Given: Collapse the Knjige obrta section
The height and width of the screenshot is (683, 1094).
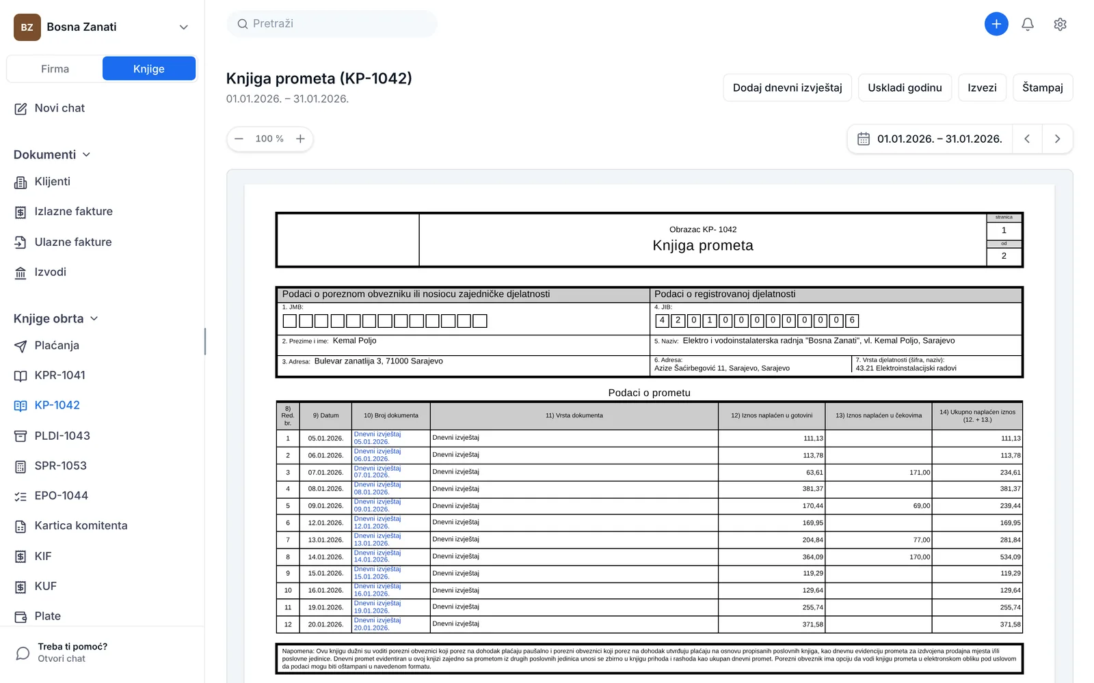Looking at the screenshot, I should pyautogui.click(x=56, y=318).
